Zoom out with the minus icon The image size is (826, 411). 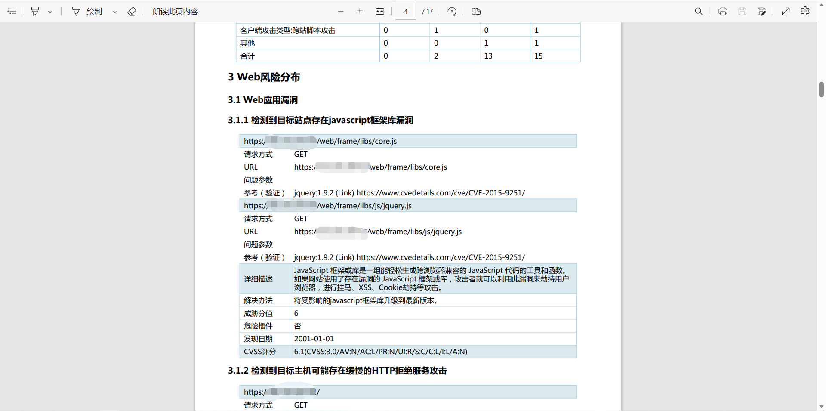tap(341, 11)
